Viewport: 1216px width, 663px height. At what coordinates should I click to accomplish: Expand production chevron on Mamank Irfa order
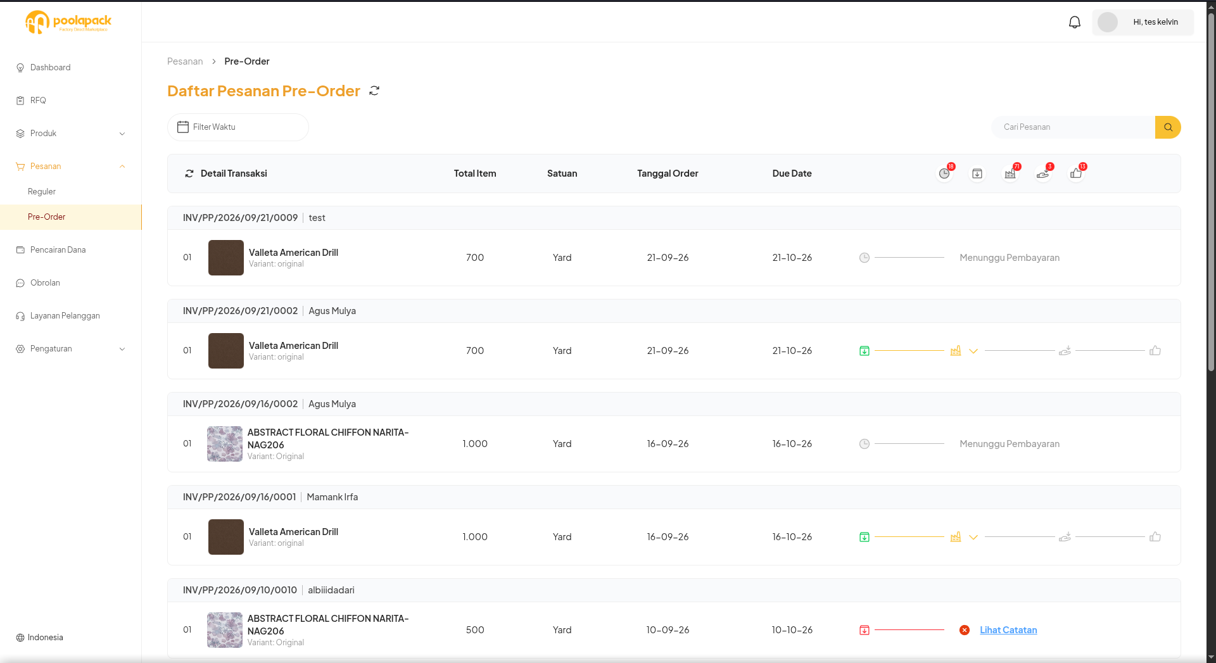(973, 537)
